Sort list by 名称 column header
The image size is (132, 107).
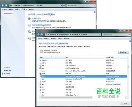click(52, 57)
